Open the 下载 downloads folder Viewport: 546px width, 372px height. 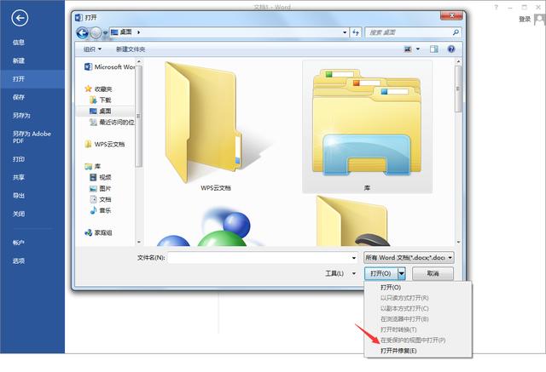(x=101, y=100)
